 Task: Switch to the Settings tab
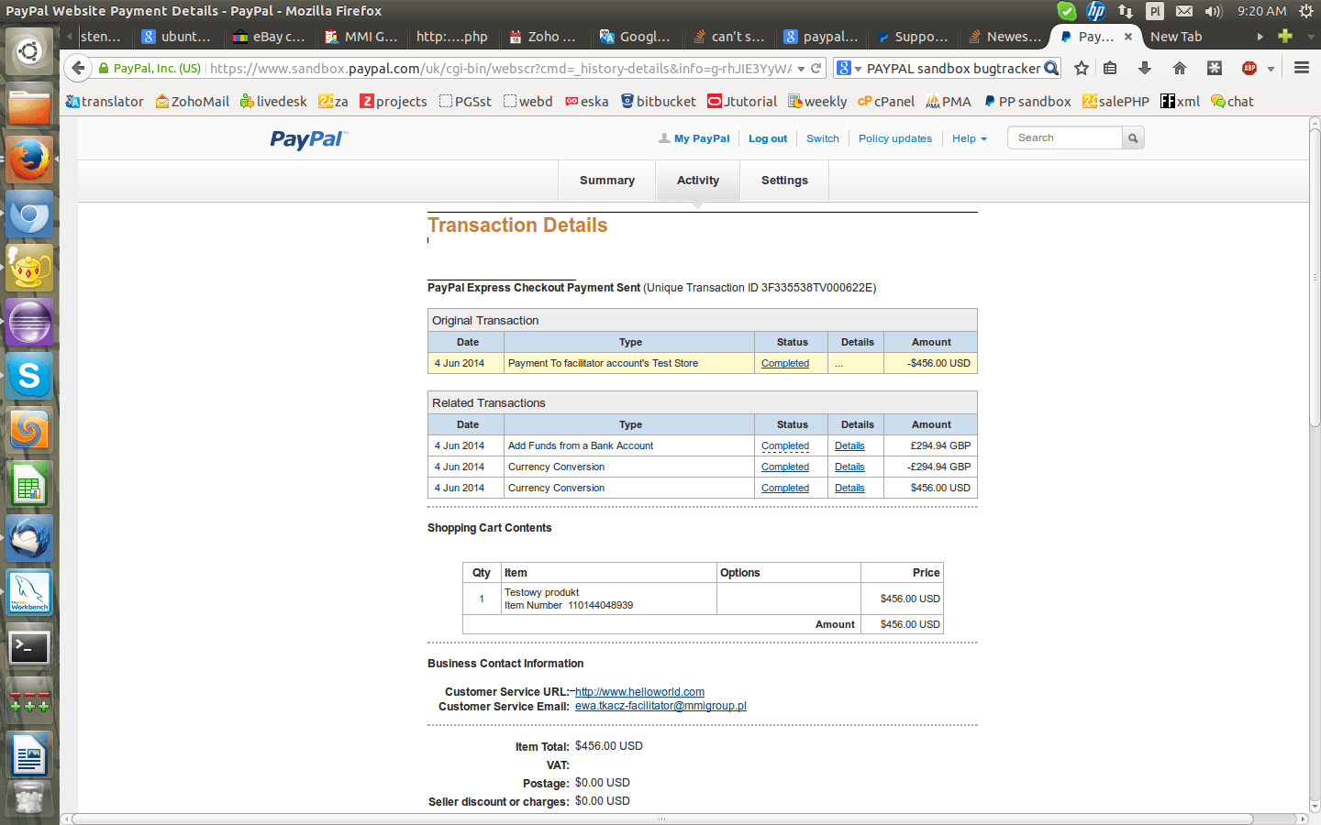tap(784, 181)
